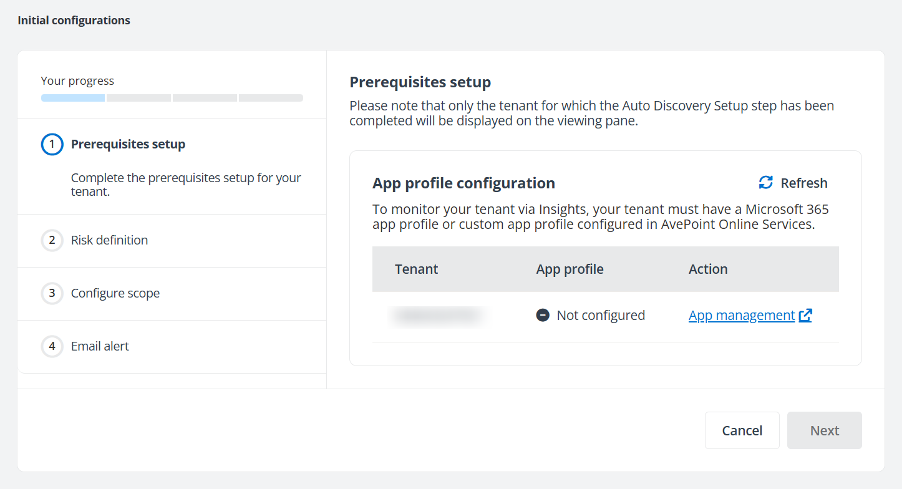
Task: Click the Refresh text label
Action: coord(804,183)
